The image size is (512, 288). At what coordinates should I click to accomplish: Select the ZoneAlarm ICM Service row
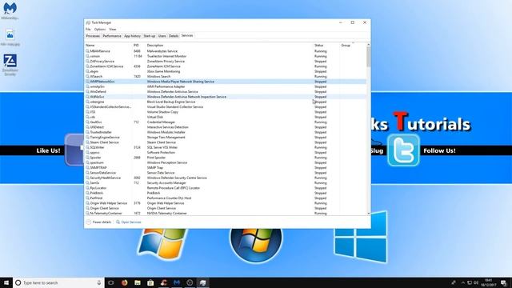point(226,66)
